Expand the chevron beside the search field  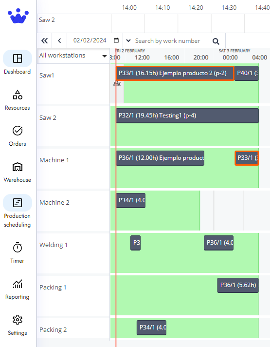[128, 41]
